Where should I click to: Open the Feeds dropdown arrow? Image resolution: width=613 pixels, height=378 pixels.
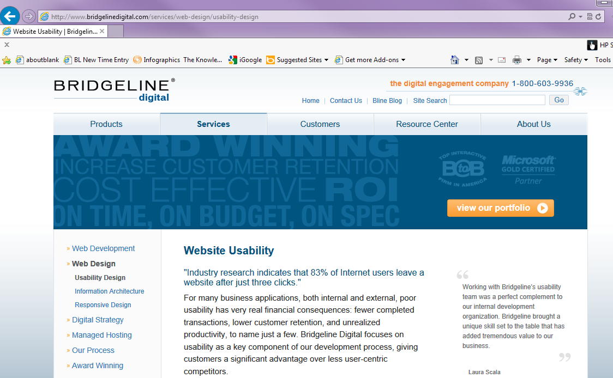[x=491, y=60]
